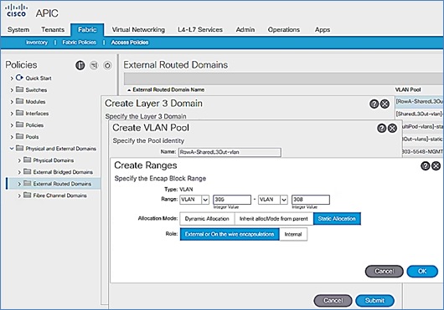Expand the External Routed Domains node
Image resolution: width=444 pixels, height=310 pixels.
click(x=19, y=184)
